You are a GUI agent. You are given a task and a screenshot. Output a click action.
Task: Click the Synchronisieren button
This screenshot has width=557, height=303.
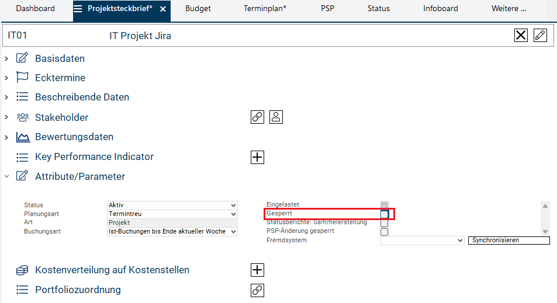point(508,241)
